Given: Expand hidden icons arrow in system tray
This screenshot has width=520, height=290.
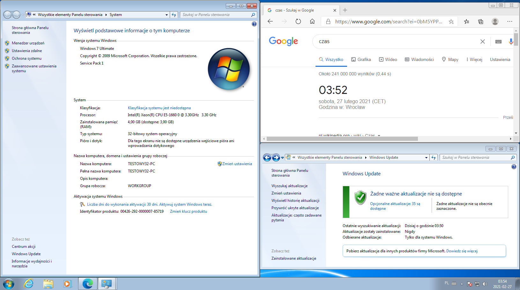Looking at the screenshot, I should pyautogui.click(x=462, y=284).
